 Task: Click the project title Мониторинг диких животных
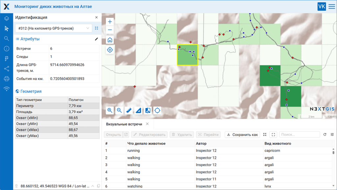(53, 7)
